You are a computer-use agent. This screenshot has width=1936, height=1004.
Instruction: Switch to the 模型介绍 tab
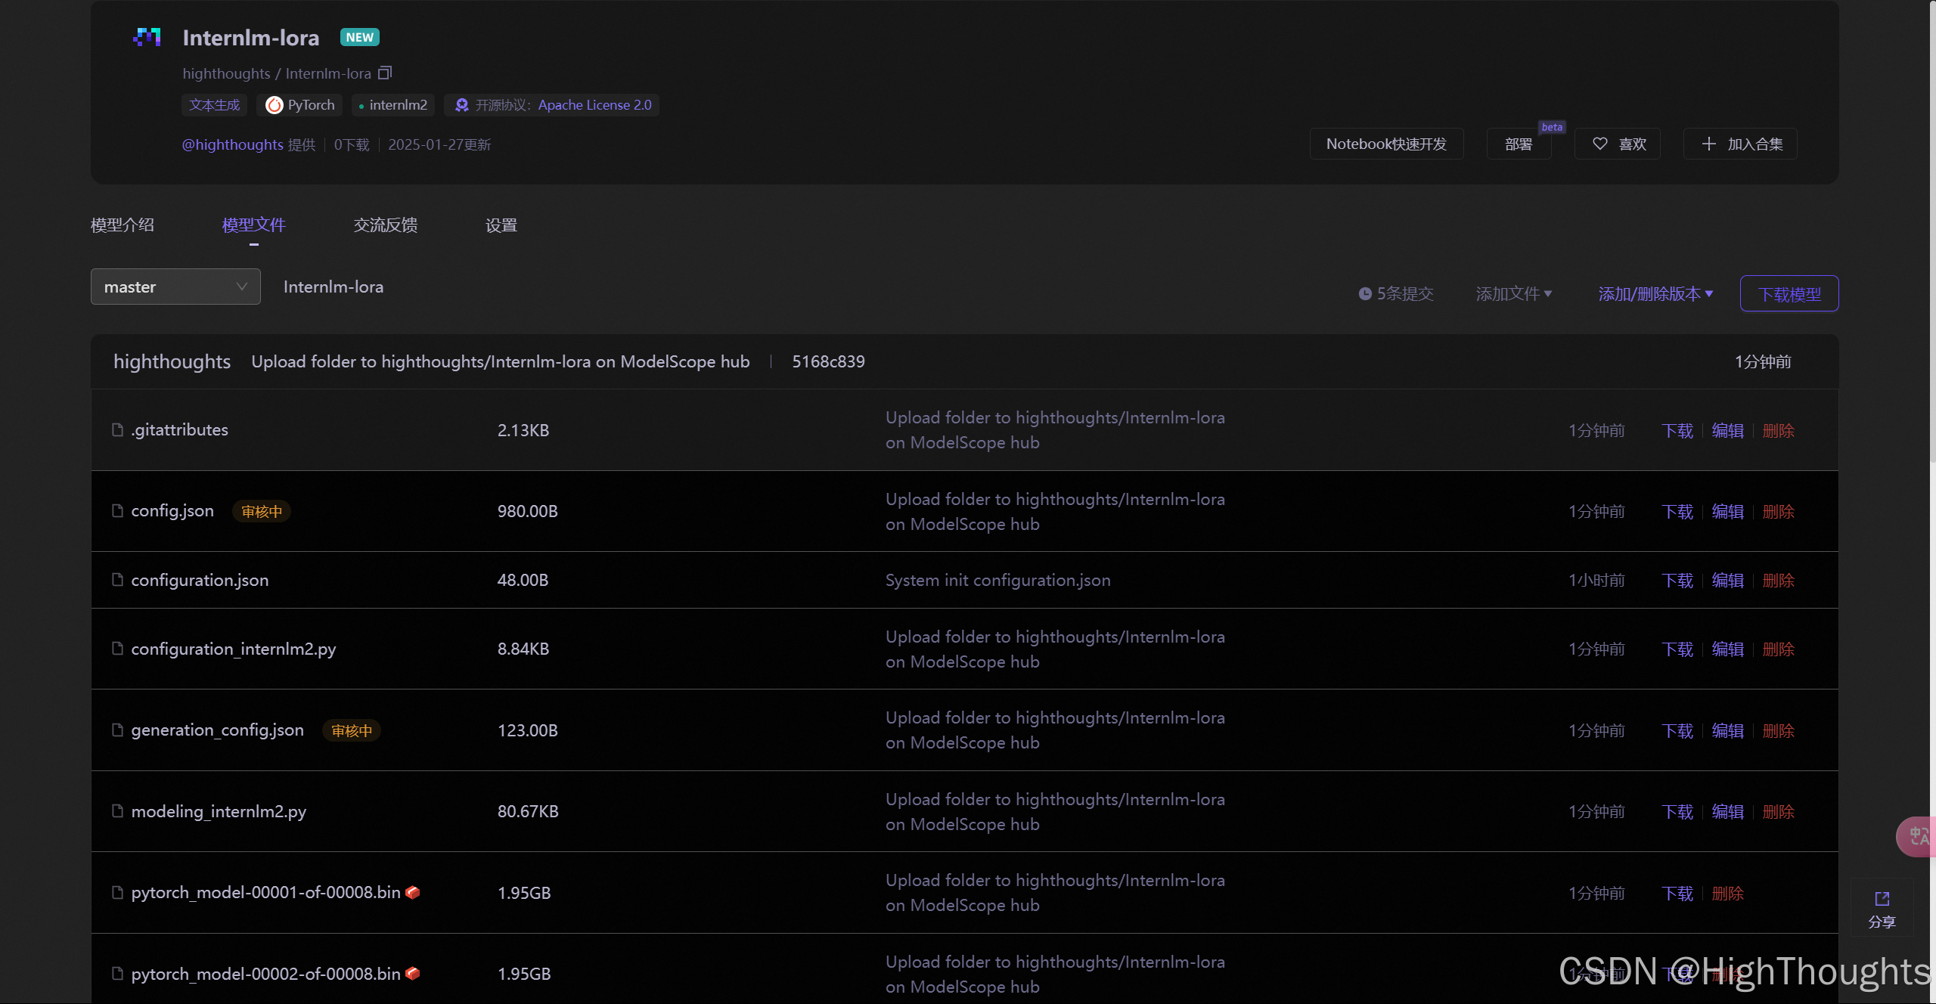coord(123,225)
